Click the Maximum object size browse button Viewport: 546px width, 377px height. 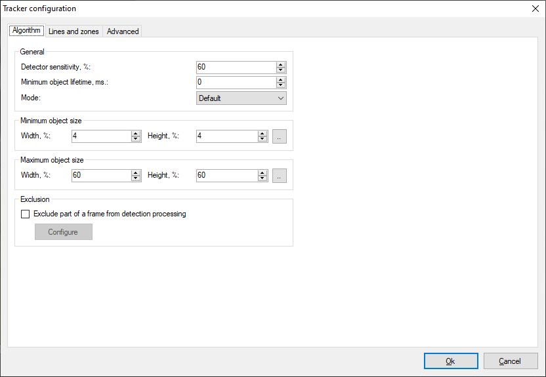tap(280, 176)
